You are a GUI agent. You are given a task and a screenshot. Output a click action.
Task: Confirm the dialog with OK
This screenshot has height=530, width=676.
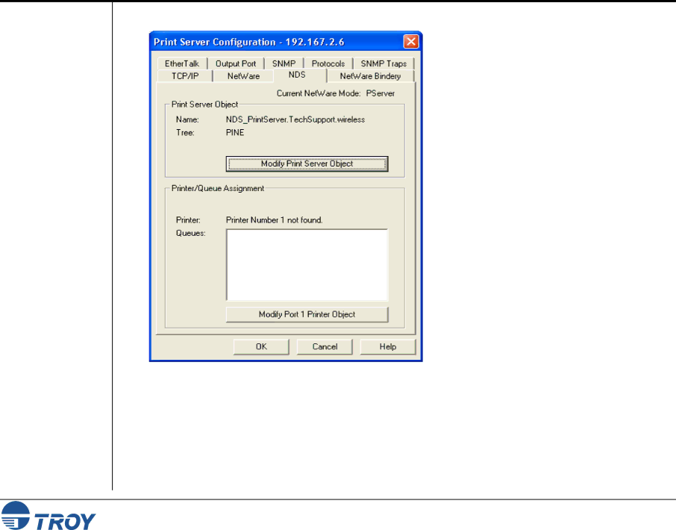coord(261,346)
